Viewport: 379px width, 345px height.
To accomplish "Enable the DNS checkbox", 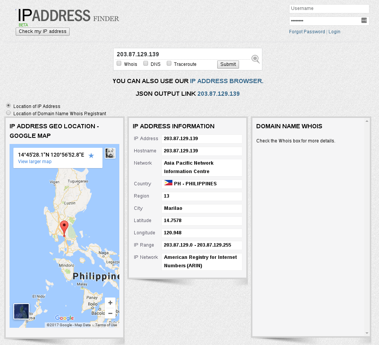I will click(145, 64).
